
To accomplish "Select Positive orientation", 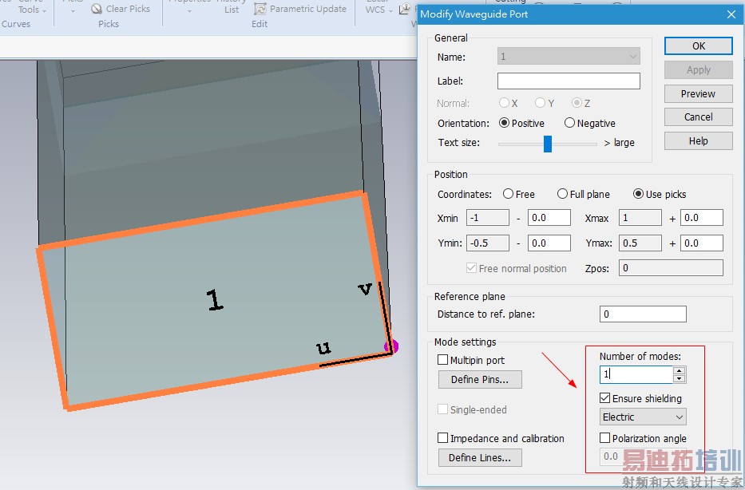I will pyautogui.click(x=504, y=123).
